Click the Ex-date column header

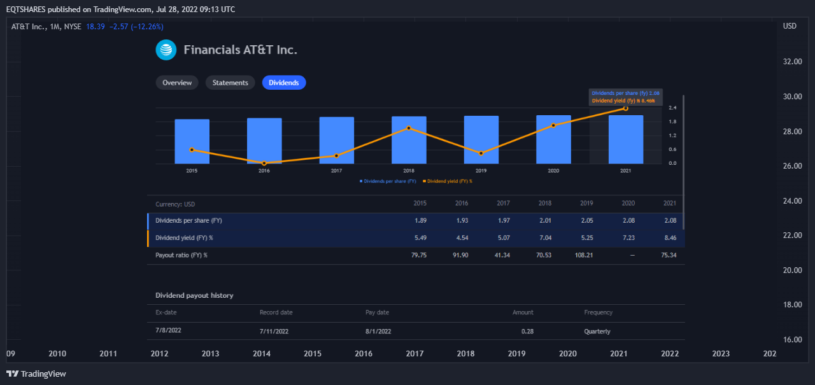tap(166, 312)
